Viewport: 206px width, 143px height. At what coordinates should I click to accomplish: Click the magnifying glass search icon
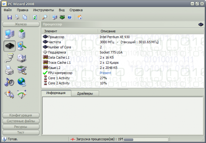[45, 17]
